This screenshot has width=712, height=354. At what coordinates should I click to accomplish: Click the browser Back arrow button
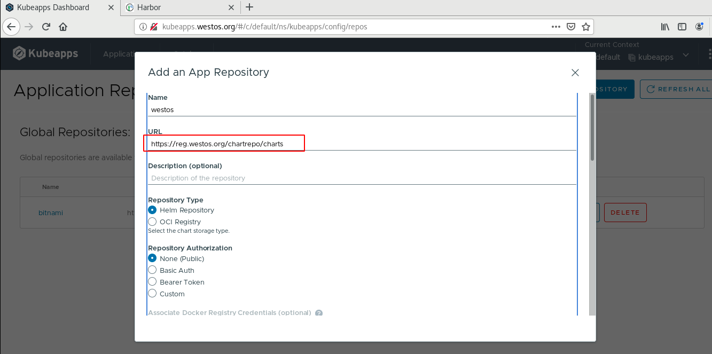point(12,26)
